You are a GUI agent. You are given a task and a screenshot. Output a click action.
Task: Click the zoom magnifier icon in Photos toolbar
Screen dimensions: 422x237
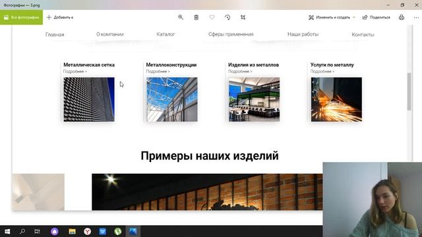click(181, 17)
